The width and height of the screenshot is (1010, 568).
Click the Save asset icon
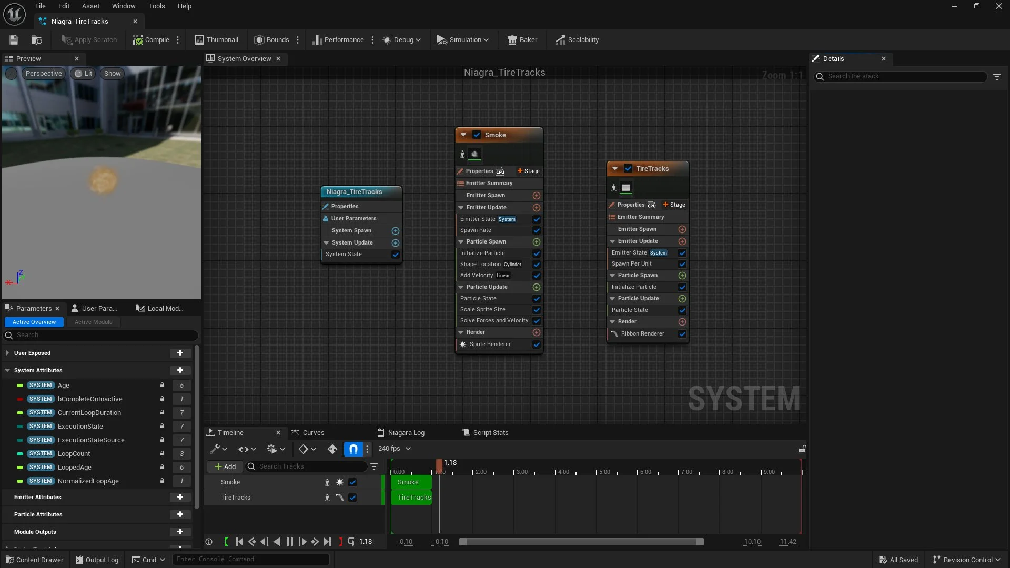pos(14,40)
